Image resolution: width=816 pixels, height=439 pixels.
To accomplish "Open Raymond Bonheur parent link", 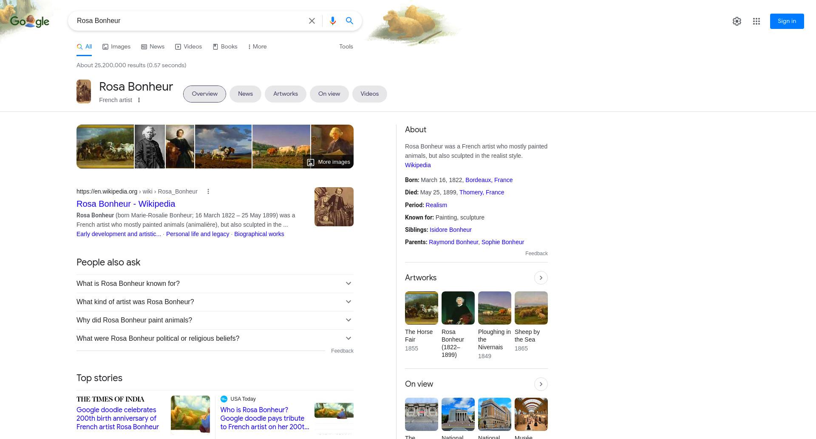I will coord(453,242).
